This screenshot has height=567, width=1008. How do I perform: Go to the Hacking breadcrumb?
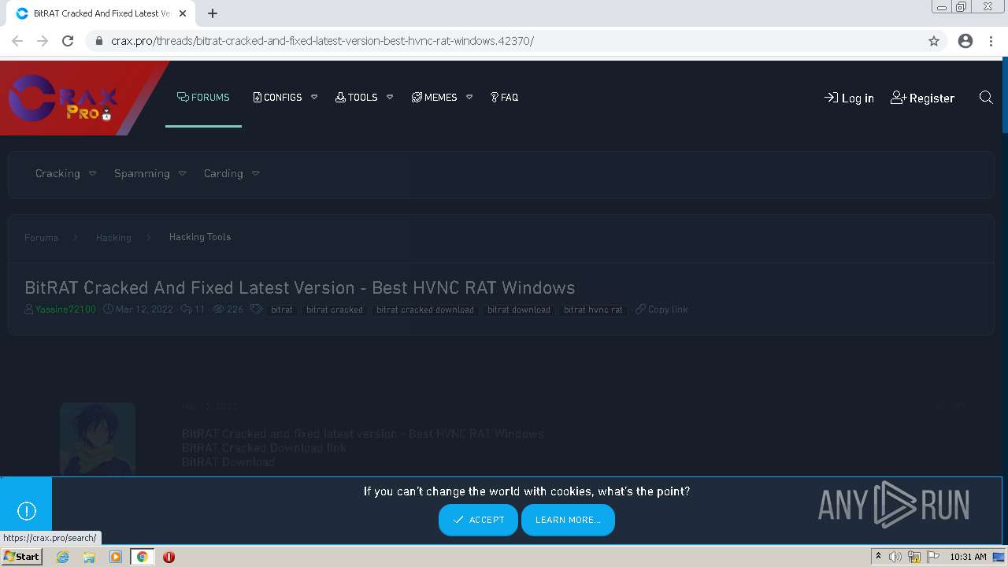113,237
